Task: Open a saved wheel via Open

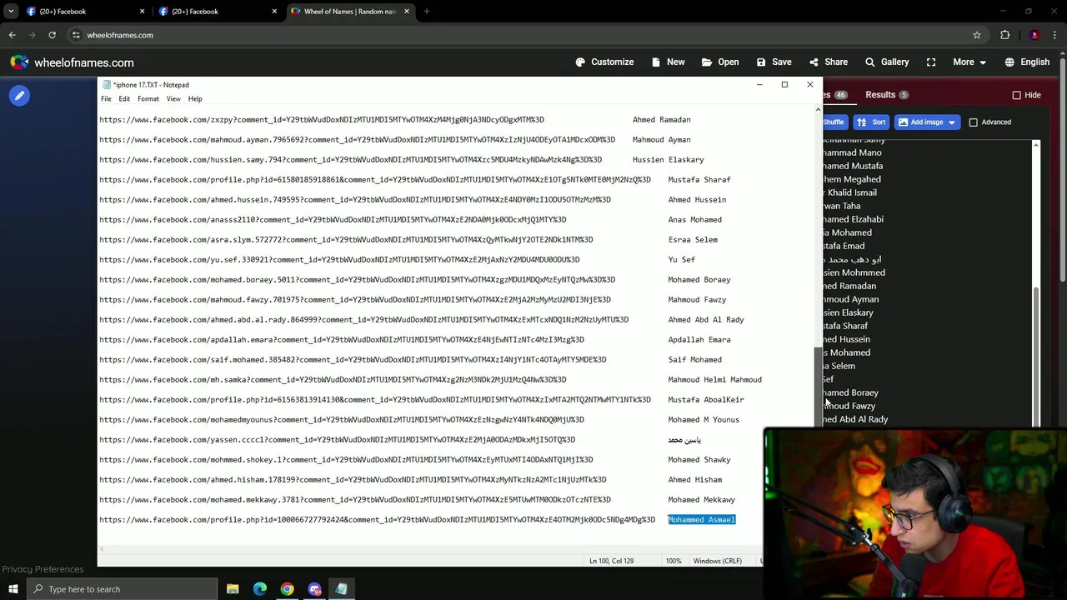Action: click(x=720, y=62)
